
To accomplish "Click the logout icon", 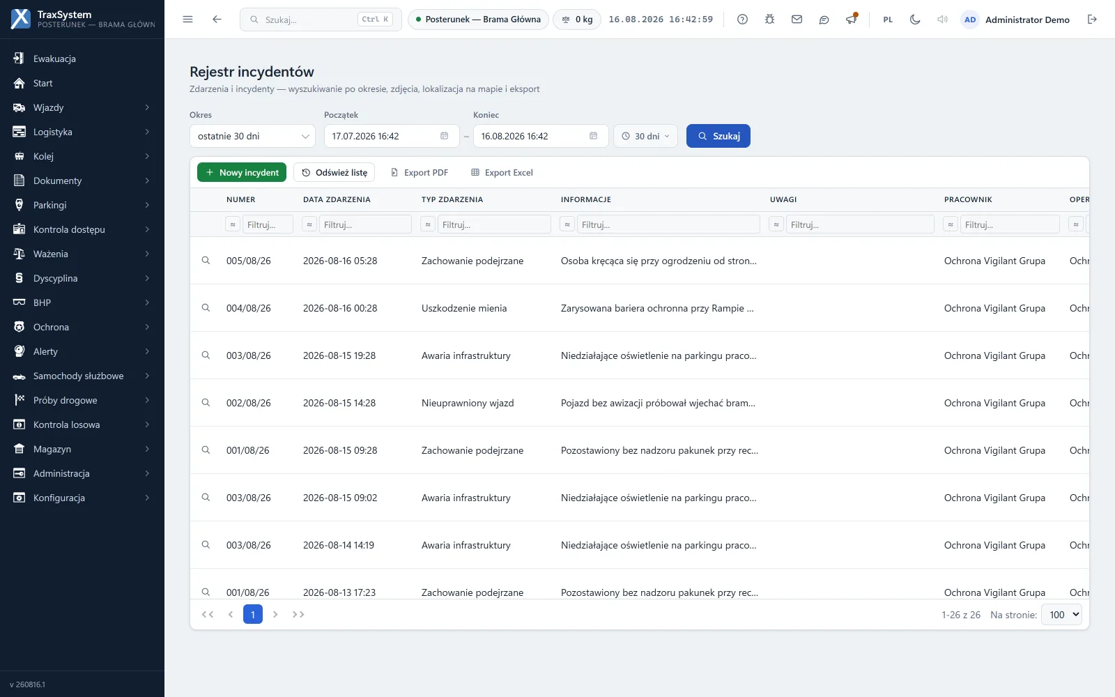I will pyautogui.click(x=1092, y=20).
